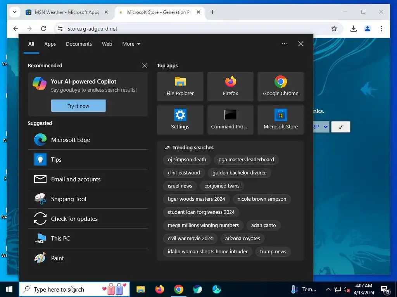
Task: Select the All search tab
Action: (x=31, y=44)
